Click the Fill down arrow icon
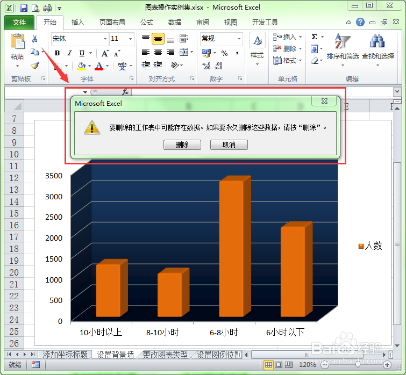The height and width of the screenshot is (375, 406). coord(314,48)
